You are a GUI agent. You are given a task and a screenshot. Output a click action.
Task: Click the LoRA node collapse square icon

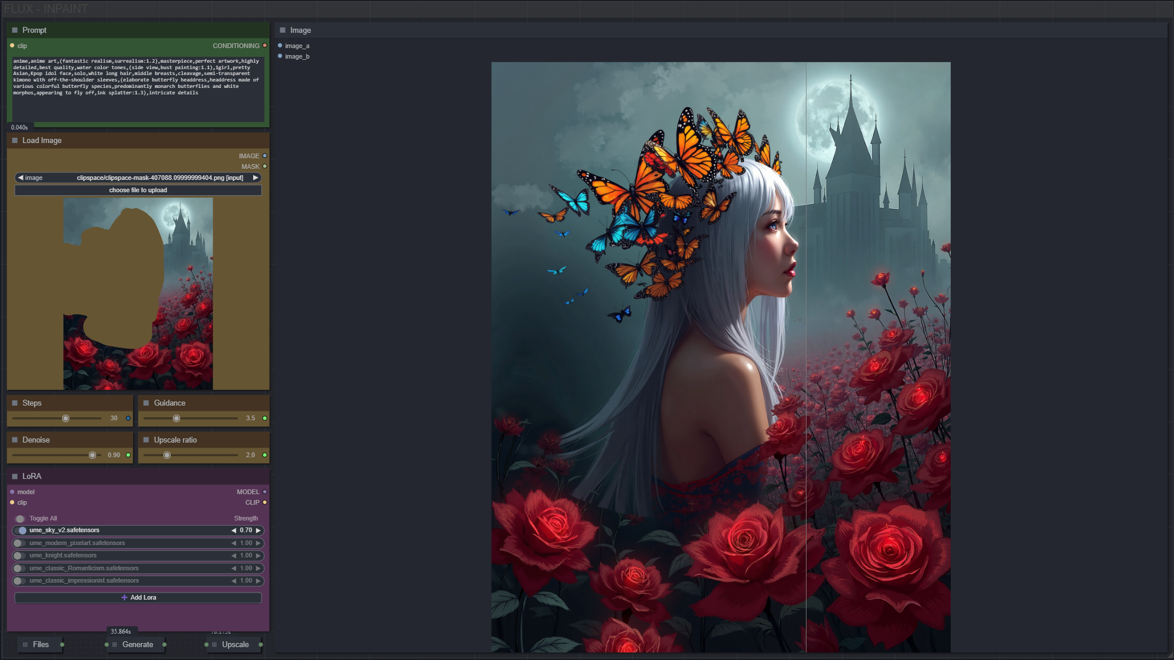[x=15, y=477]
